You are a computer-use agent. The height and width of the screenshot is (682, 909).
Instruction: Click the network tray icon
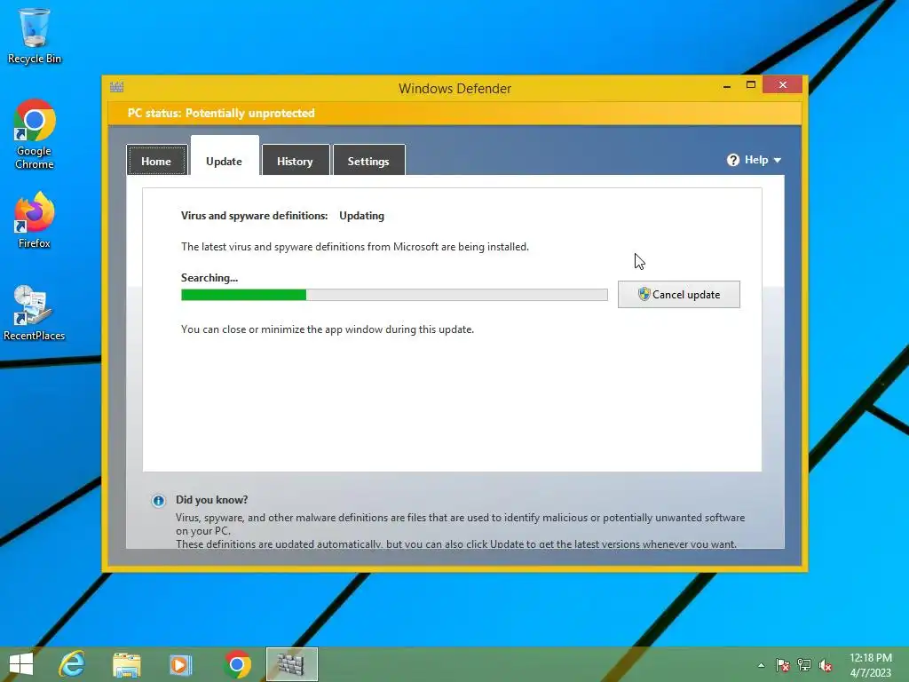[804, 665]
